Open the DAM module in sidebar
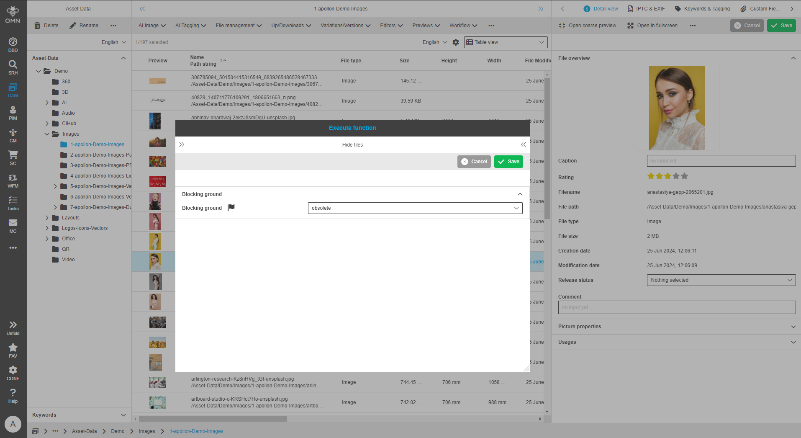The height and width of the screenshot is (438, 801). pos(13,90)
